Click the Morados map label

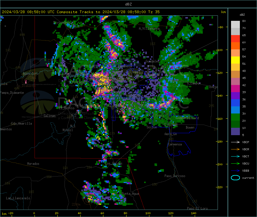click(x=33, y=164)
